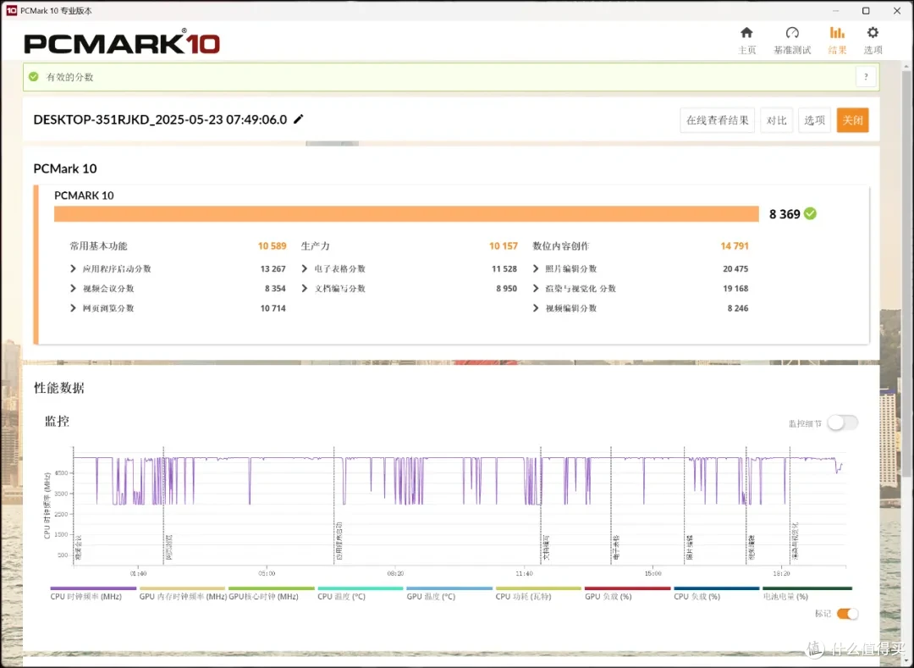Click the pencil icon to rename result
The image size is (914, 668).
298,119
